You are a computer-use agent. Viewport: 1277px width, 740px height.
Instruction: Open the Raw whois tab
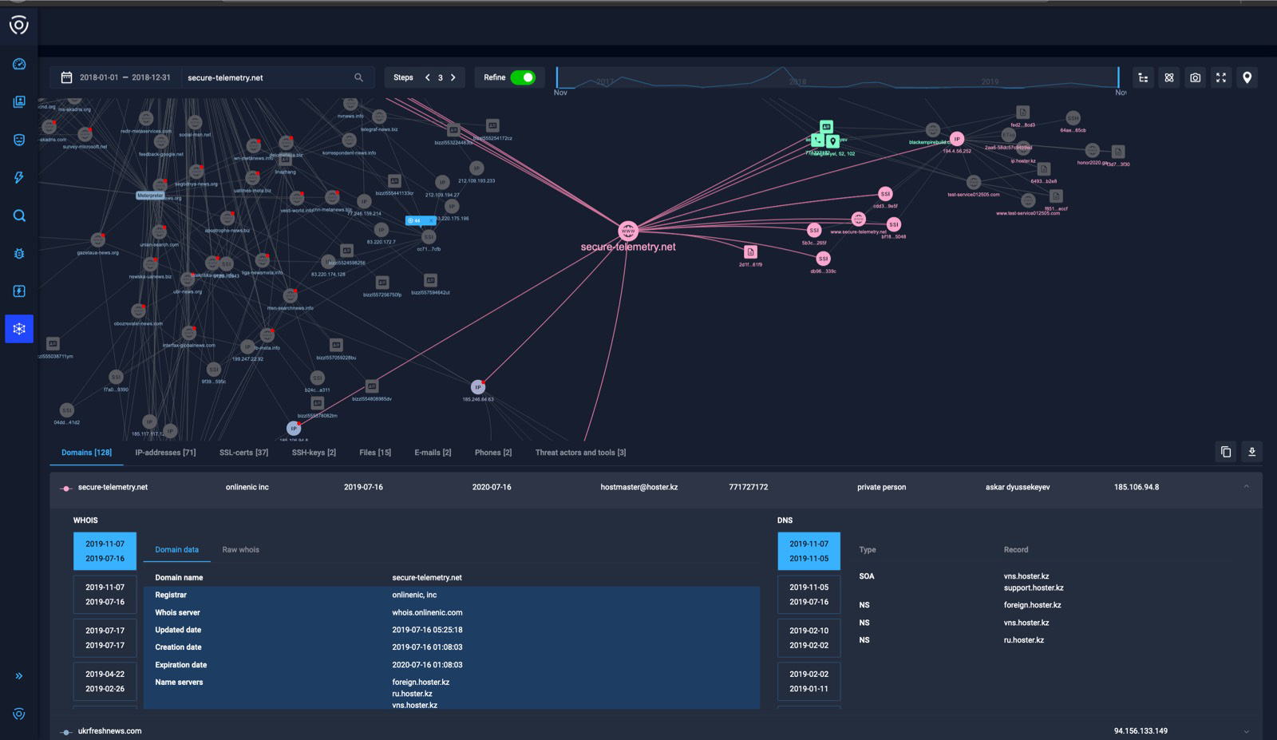[x=240, y=549]
